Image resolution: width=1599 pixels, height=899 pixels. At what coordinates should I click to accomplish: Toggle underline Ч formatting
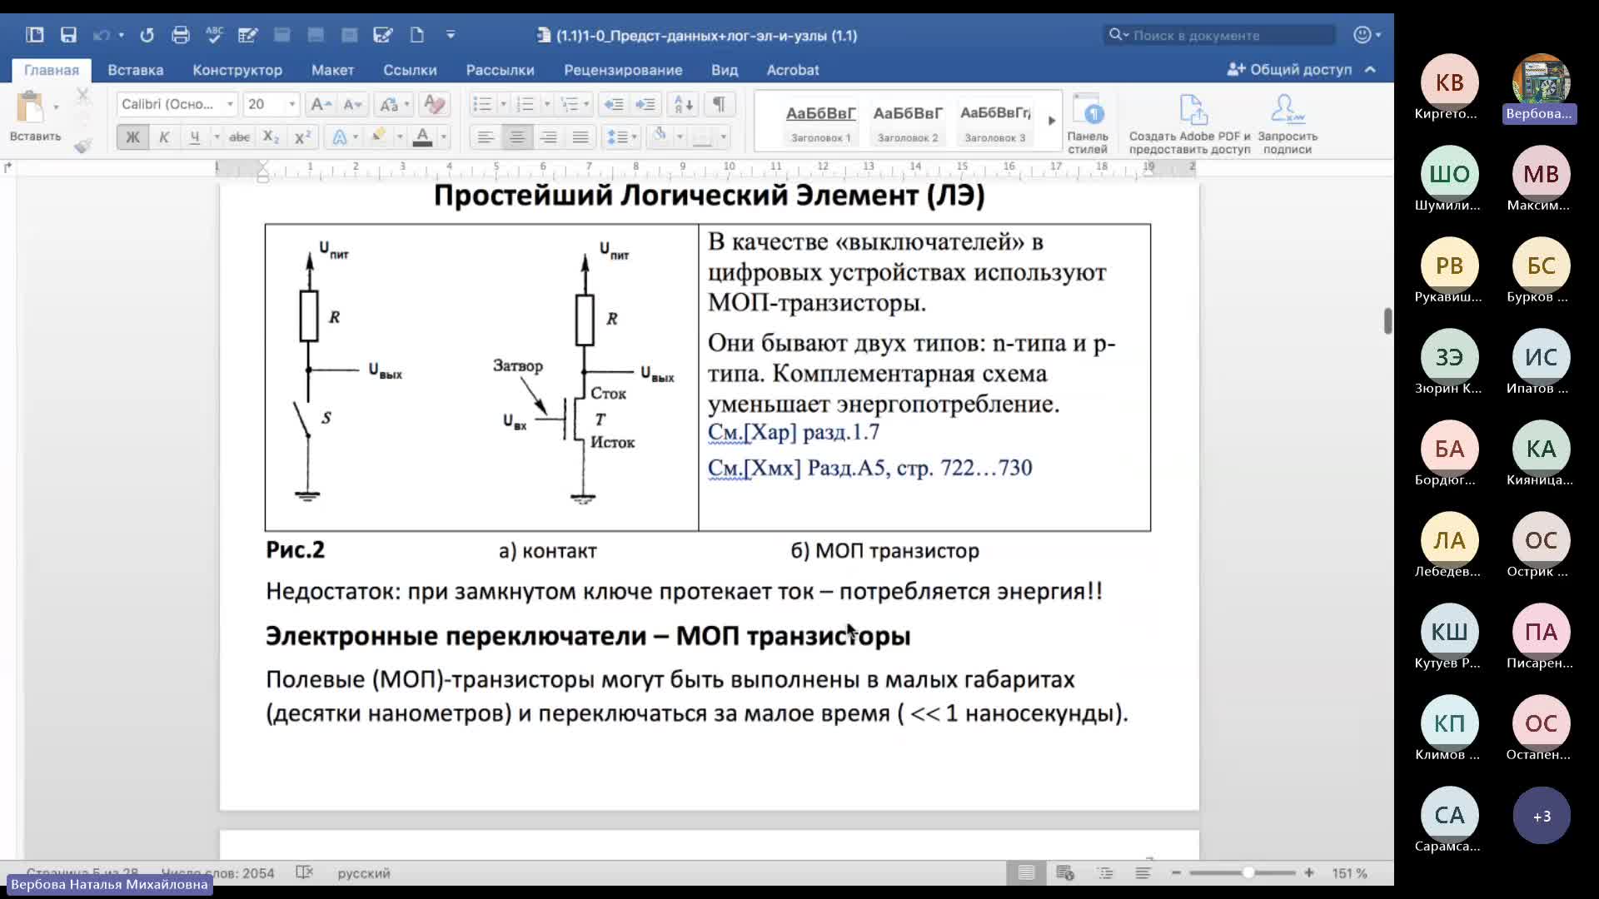coord(194,137)
